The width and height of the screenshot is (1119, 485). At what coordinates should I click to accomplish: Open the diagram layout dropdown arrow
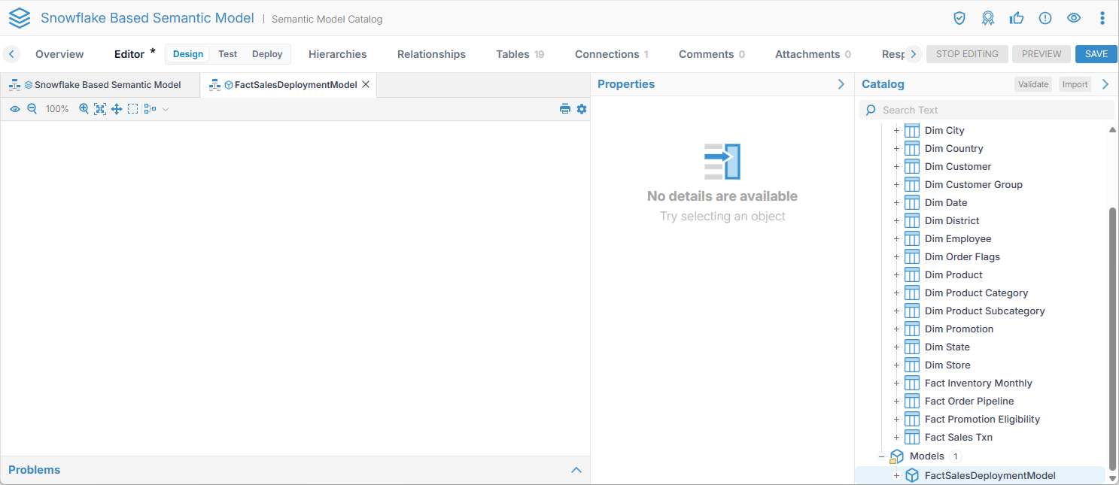click(x=166, y=109)
